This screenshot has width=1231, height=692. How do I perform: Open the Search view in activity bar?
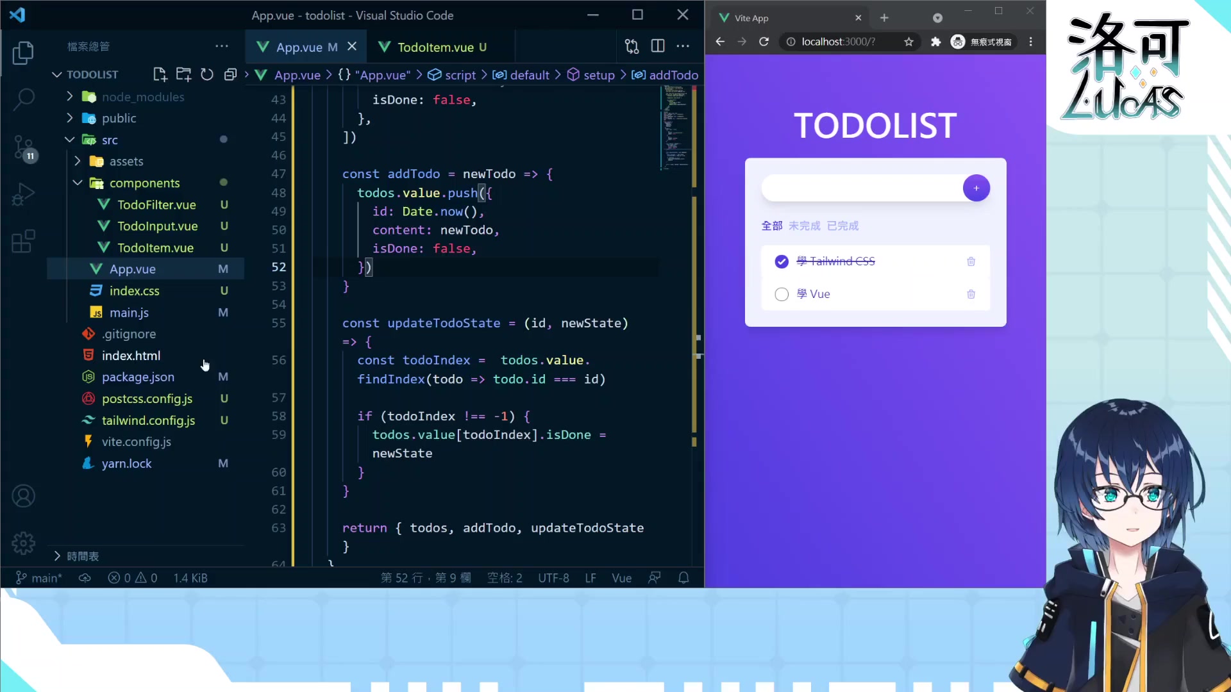tap(24, 99)
